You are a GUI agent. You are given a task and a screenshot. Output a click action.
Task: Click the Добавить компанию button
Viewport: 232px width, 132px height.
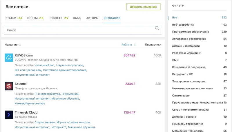tap(143, 7)
